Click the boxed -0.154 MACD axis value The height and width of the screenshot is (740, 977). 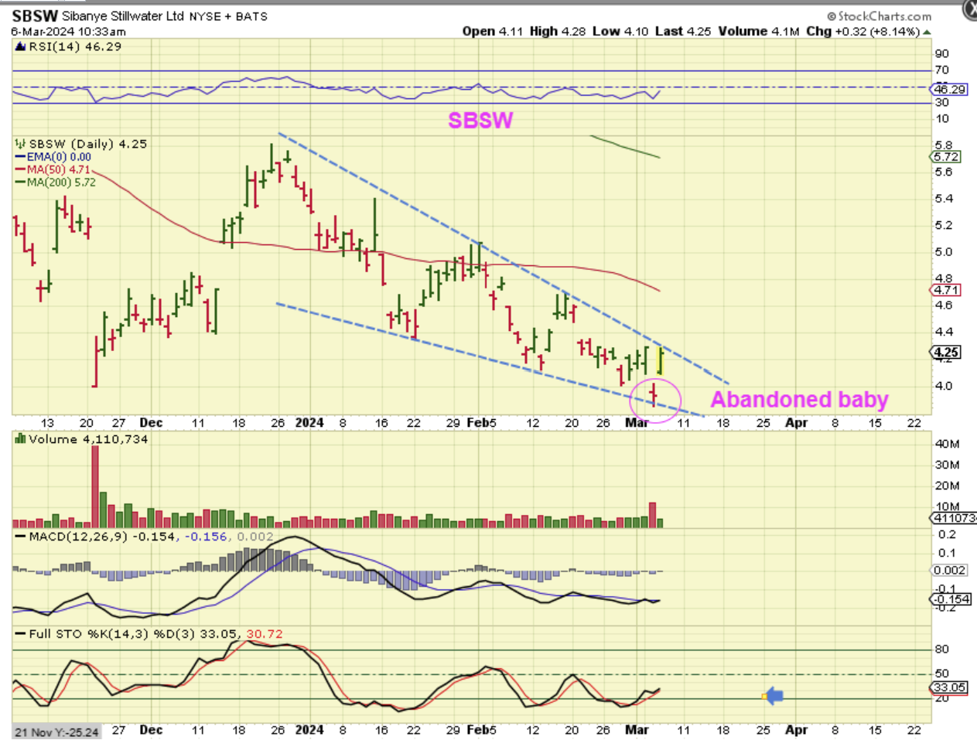pos(951,599)
